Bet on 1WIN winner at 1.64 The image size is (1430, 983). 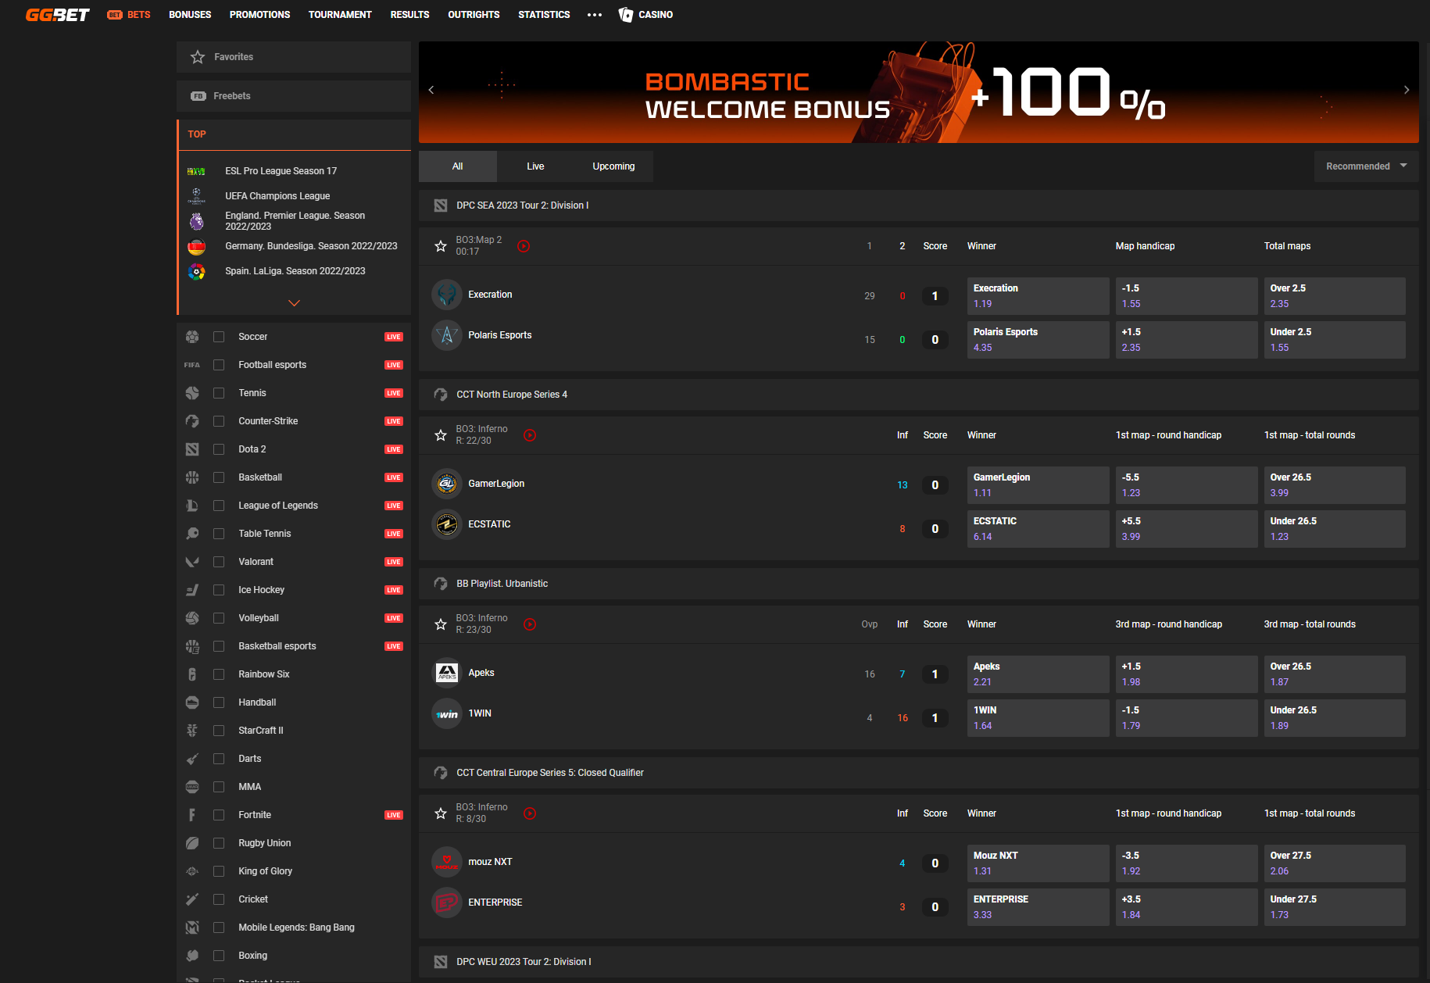click(1038, 718)
